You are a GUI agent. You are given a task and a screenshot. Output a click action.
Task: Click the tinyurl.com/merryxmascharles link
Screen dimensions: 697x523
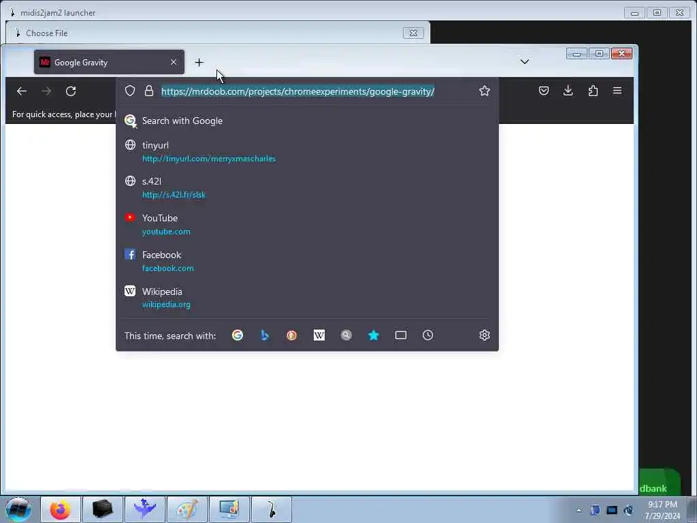click(209, 159)
